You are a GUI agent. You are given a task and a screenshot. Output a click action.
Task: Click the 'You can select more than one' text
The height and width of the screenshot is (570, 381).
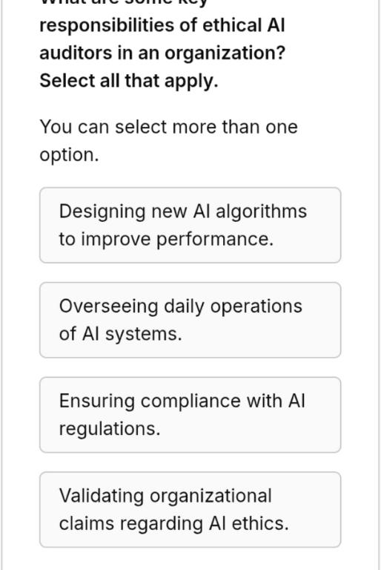[x=168, y=127]
